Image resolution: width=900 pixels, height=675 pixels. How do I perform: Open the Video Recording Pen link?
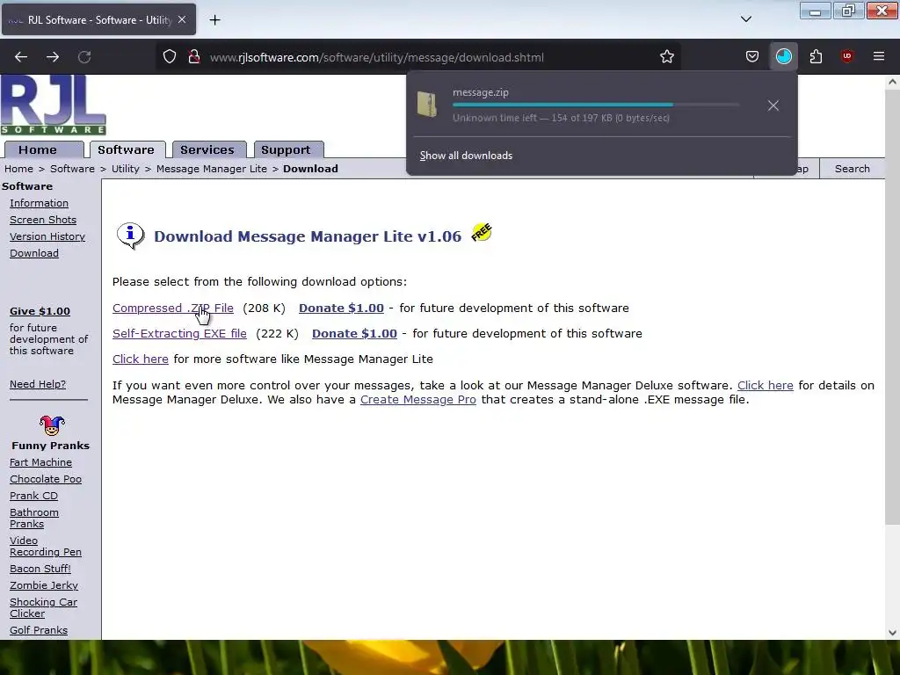point(46,546)
